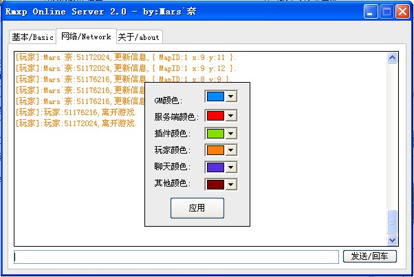The height and width of the screenshot is (277, 414).
Task: Click the log scrollbar up arrow
Action: pyautogui.click(x=393, y=57)
